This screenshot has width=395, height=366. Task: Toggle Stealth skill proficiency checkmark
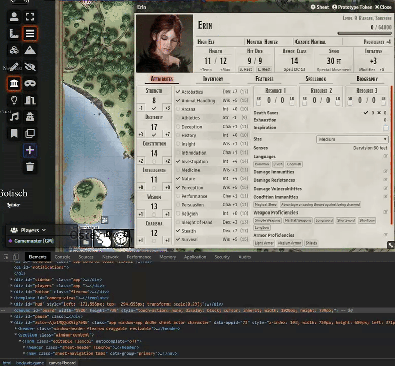(x=178, y=231)
